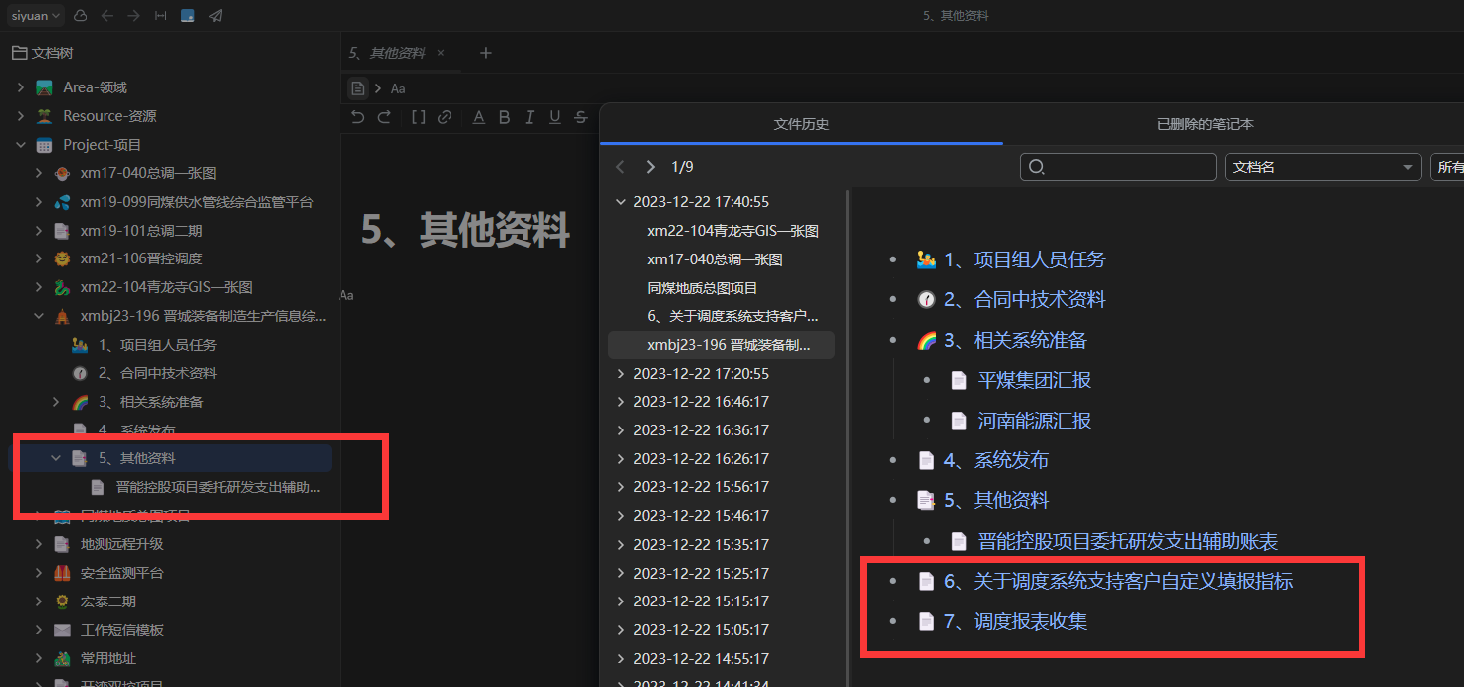Select xm17-040总调一张图 in the history list
The height and width of the screenshot is (687, 1464).
pyautogui.click(x=715, y=259)
